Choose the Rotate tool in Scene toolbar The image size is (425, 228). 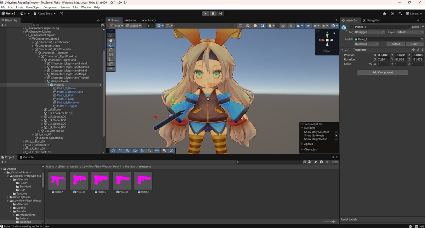click(x=111, y=50)
